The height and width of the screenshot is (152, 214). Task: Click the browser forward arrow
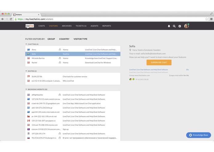tap(7, 19)
